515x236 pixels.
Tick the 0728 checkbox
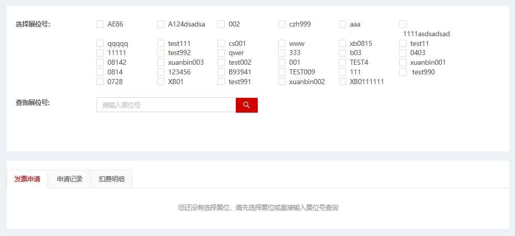pyautogui.click(x=100, y=82)
